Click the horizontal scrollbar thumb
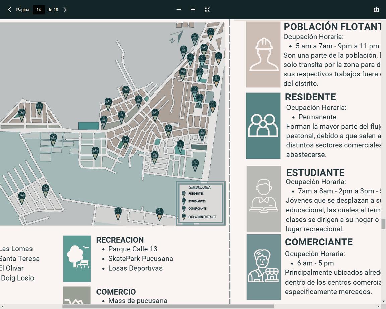This screenshot has width=386, height=309. [x=169, y=307]
